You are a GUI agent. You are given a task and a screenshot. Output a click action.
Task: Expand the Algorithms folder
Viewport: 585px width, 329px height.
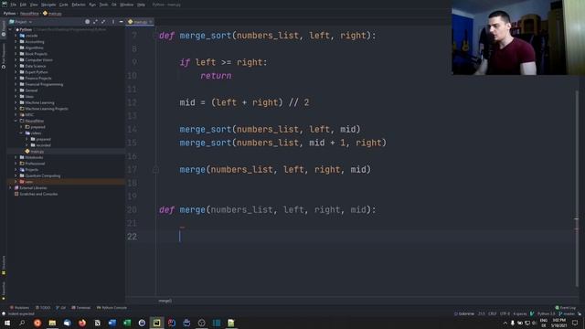point(16,48)
